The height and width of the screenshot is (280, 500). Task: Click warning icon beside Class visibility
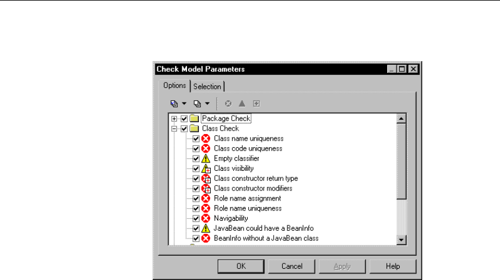[x=206, y=168]
